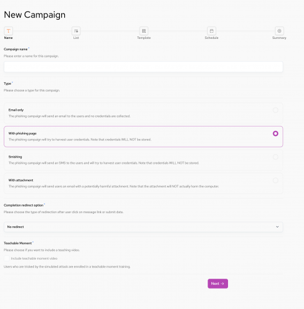Screen dimensions: 304x309
Task: Enable Include teachable moment video checkbox
Action: click(7, 258)
